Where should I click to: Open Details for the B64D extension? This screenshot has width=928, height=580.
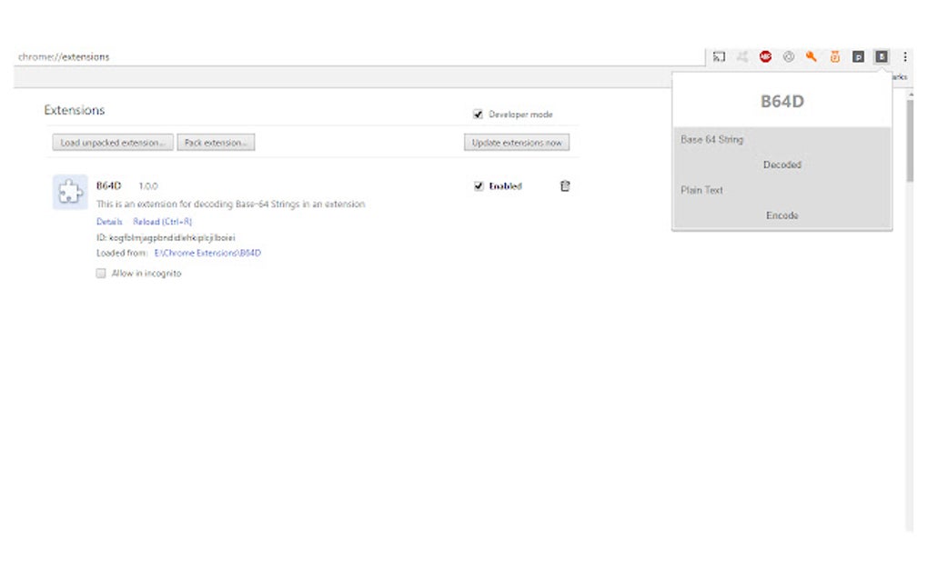[x=108, y=221]
